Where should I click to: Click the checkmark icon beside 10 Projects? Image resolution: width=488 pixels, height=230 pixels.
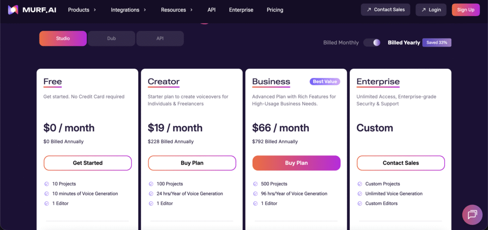pyautogui.click(x=46, y=184)
